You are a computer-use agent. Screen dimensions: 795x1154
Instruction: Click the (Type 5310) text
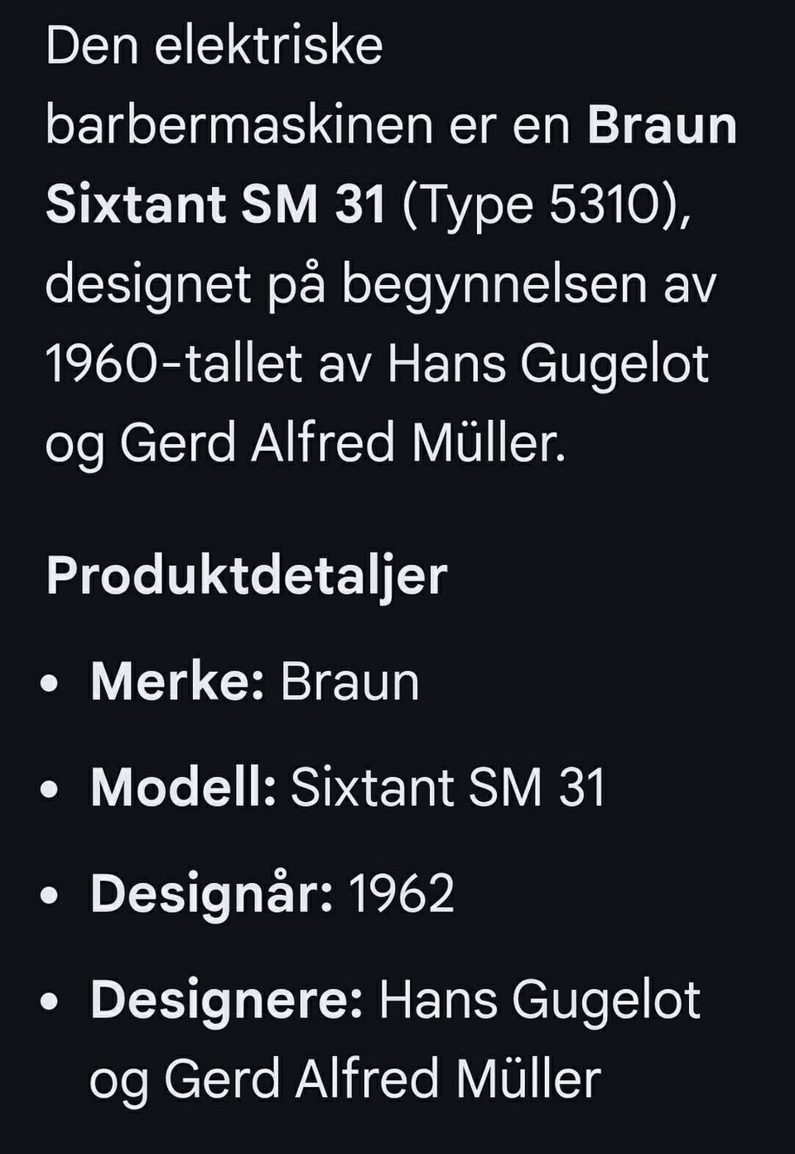pos(545,204)
